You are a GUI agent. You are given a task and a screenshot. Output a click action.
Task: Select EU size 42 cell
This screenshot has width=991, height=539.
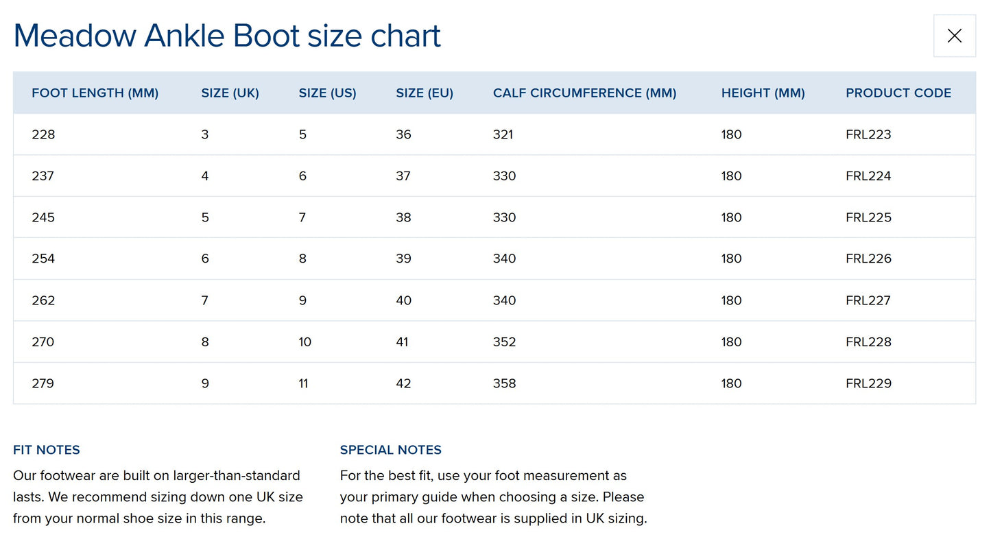tap(403, 383)
